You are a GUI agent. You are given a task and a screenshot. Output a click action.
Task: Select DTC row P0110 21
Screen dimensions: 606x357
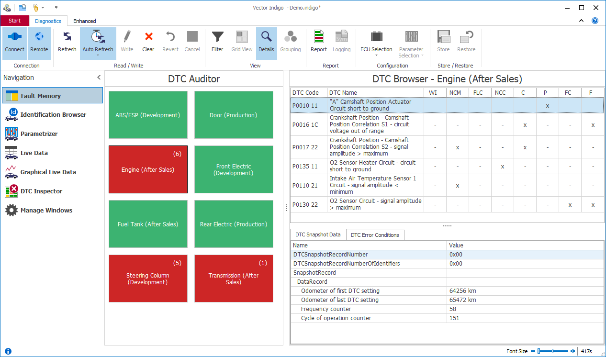(447, 185)
